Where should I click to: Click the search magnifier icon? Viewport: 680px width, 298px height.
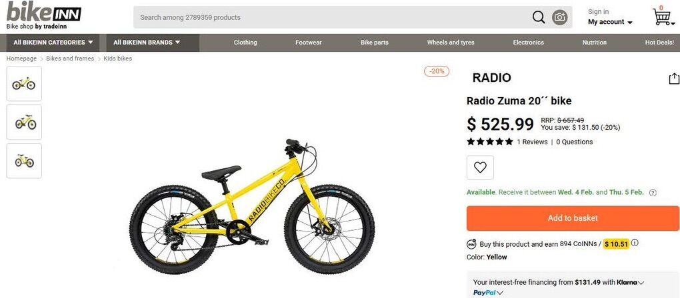pyautogui.click(x=539, y=17)
